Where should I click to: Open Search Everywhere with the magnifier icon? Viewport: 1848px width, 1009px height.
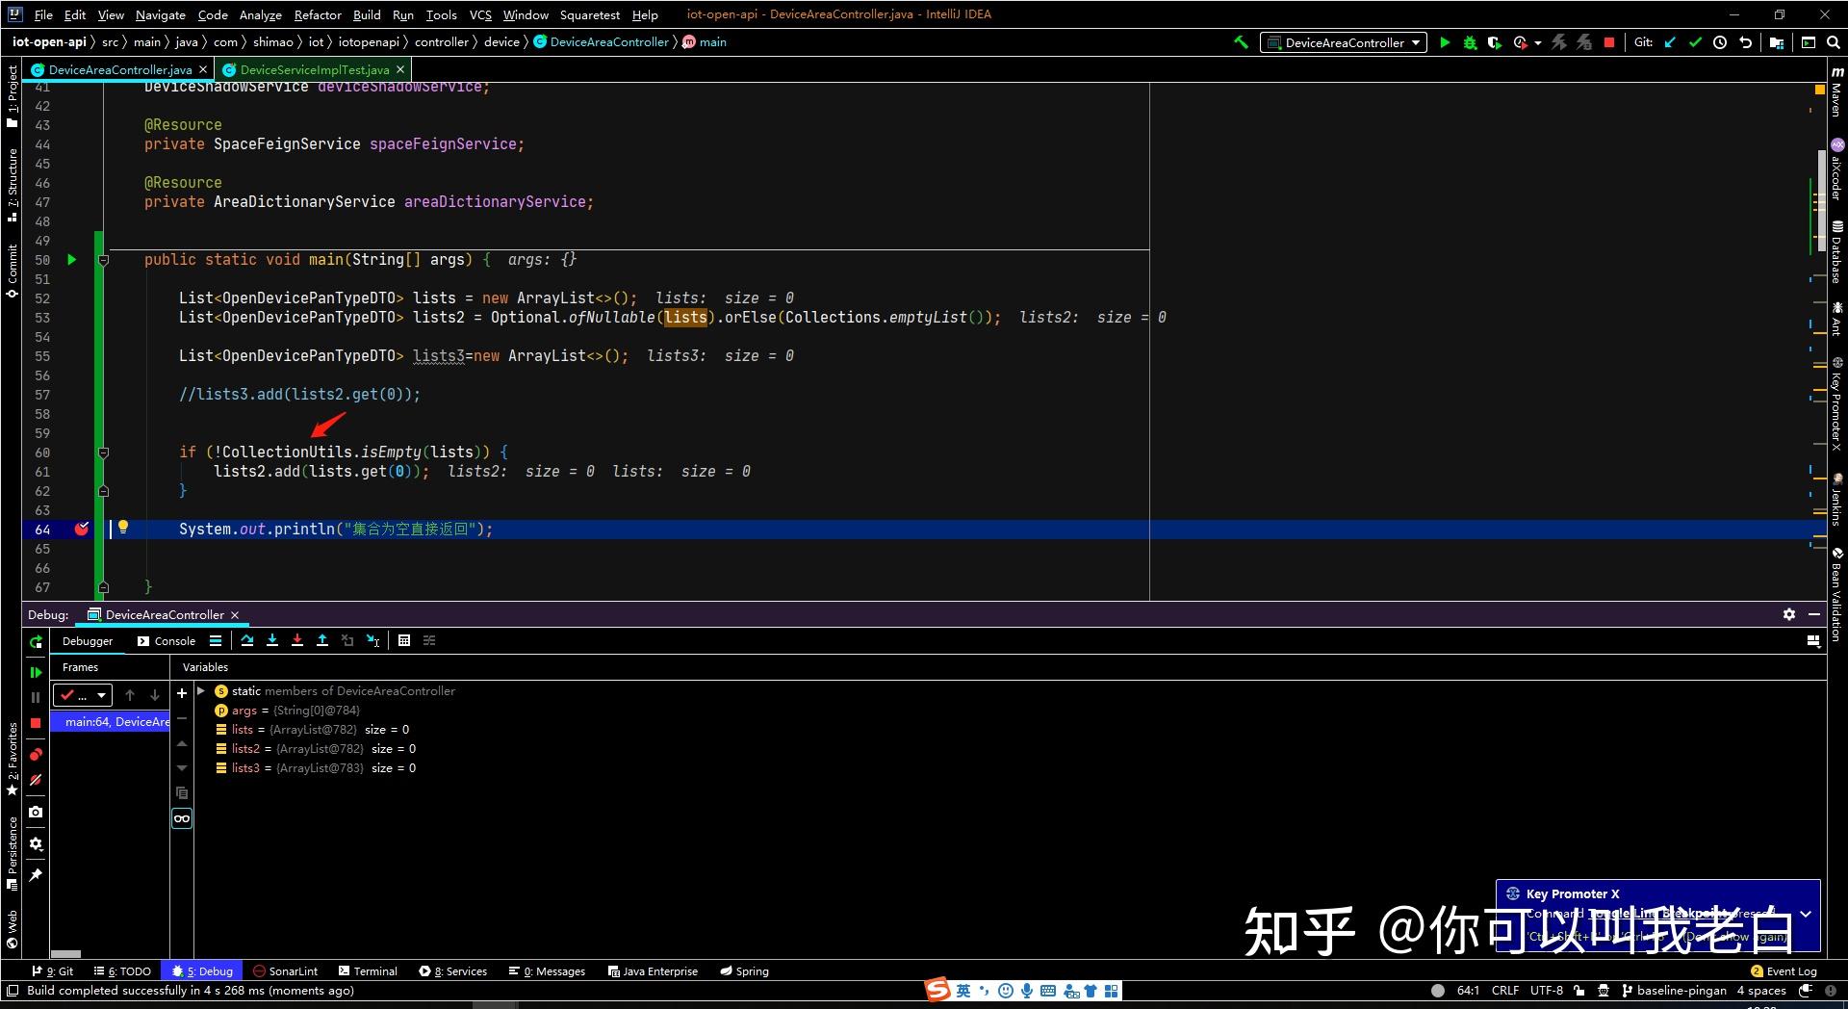(x=1833, y=42)
